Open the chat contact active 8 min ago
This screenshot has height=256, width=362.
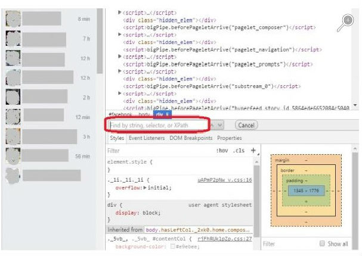48,18
